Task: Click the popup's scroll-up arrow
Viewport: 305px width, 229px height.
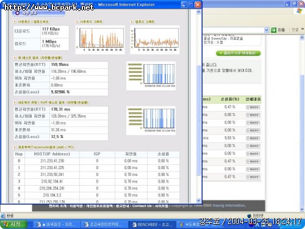Action: click(198, 12)
